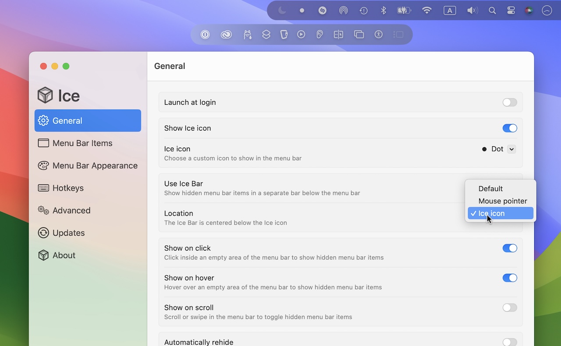Image resolution: width=561 pixels, height=346 pixels.
Task: Close the Ice settings window
Action: tap(43, 66)
